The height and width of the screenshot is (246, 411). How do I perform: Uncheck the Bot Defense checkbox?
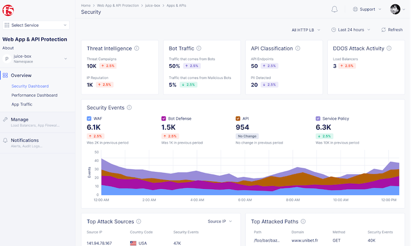coord(164,119)
